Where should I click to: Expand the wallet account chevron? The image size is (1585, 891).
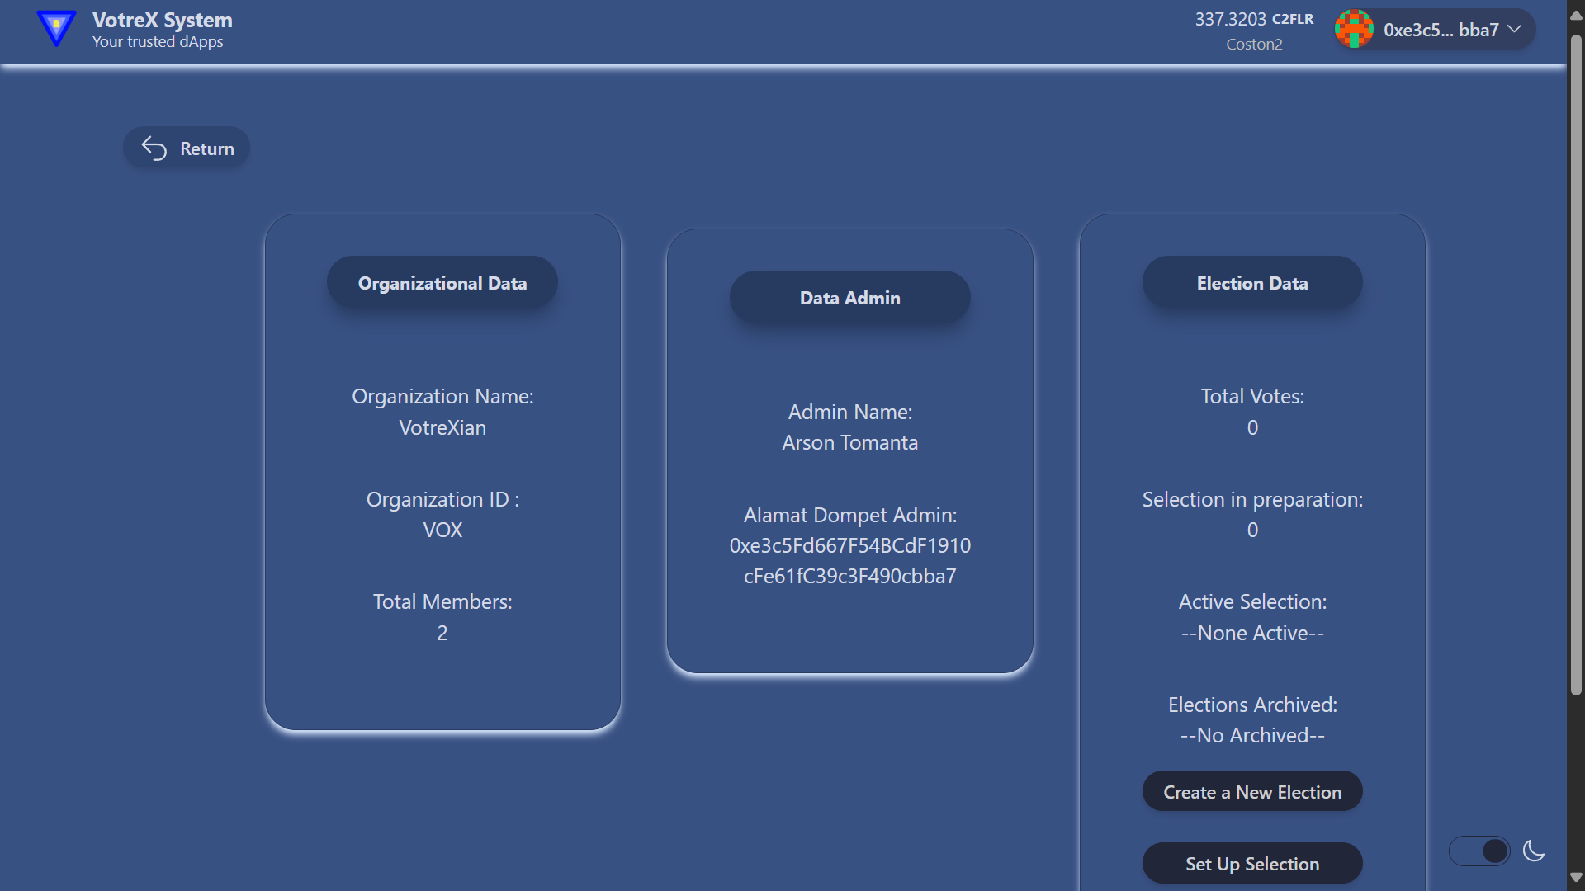[x=1515, y=29]
